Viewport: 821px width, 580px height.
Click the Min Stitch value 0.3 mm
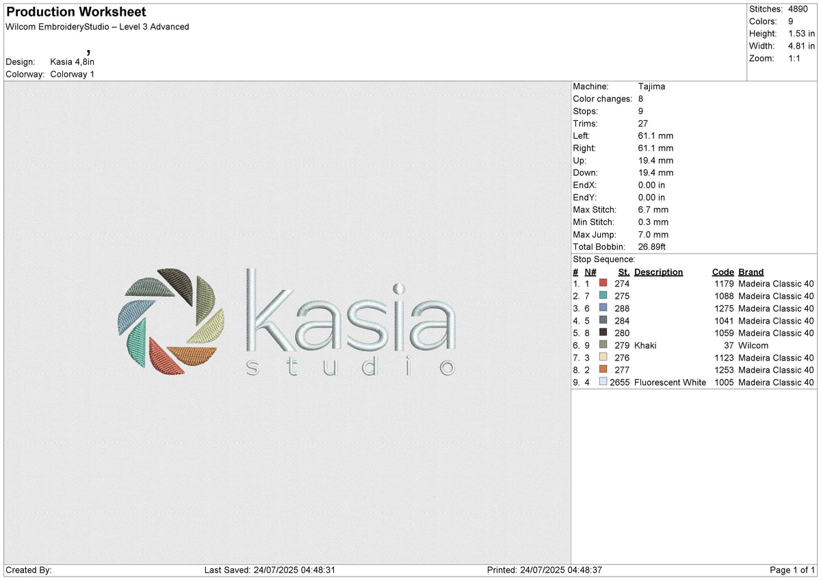pos(653,222)
